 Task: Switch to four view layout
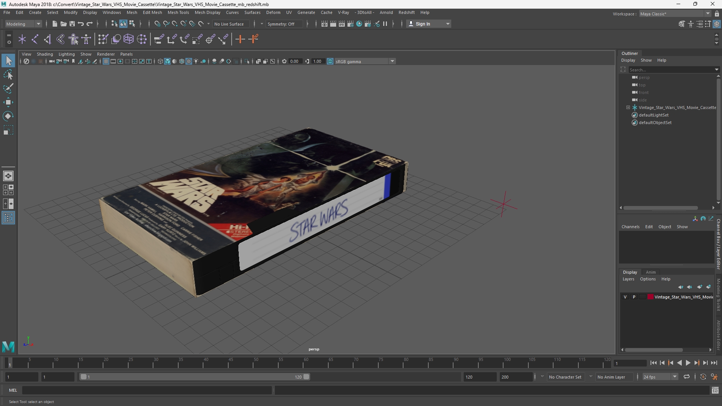coord(8,190)
